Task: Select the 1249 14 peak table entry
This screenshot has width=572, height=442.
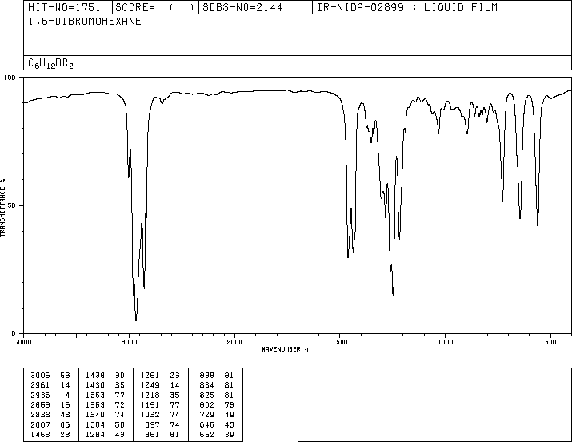Action: [x=160, y=385]
